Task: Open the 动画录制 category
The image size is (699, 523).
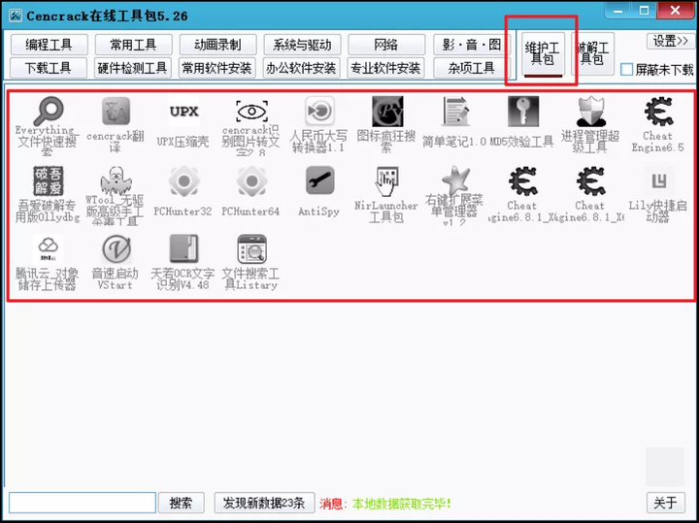Action: coord(217,45)
